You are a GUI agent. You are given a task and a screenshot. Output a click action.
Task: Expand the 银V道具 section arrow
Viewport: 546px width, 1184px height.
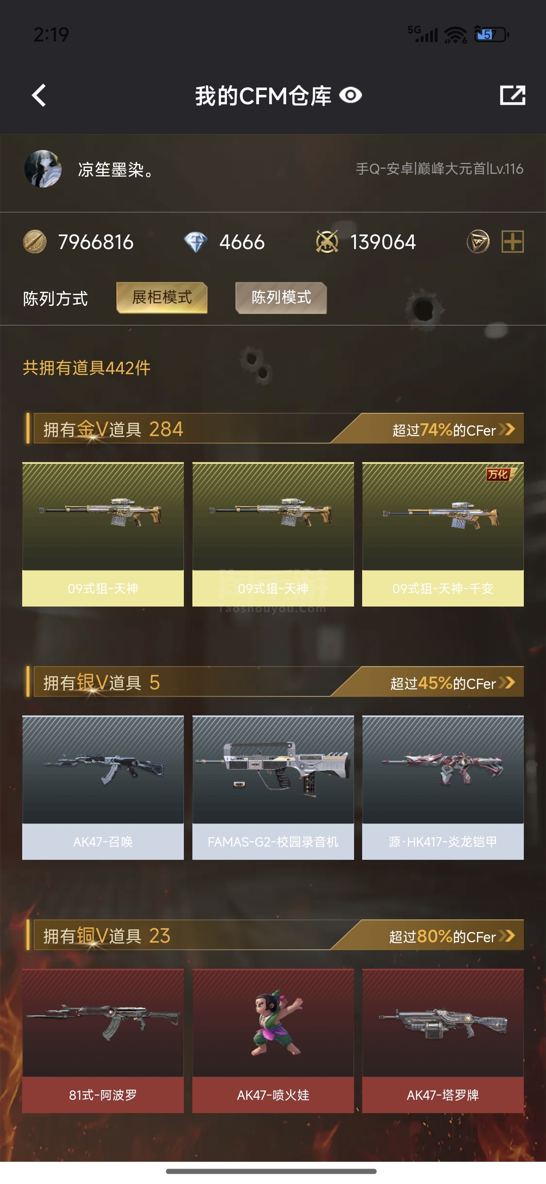click(x=507, y=683)
